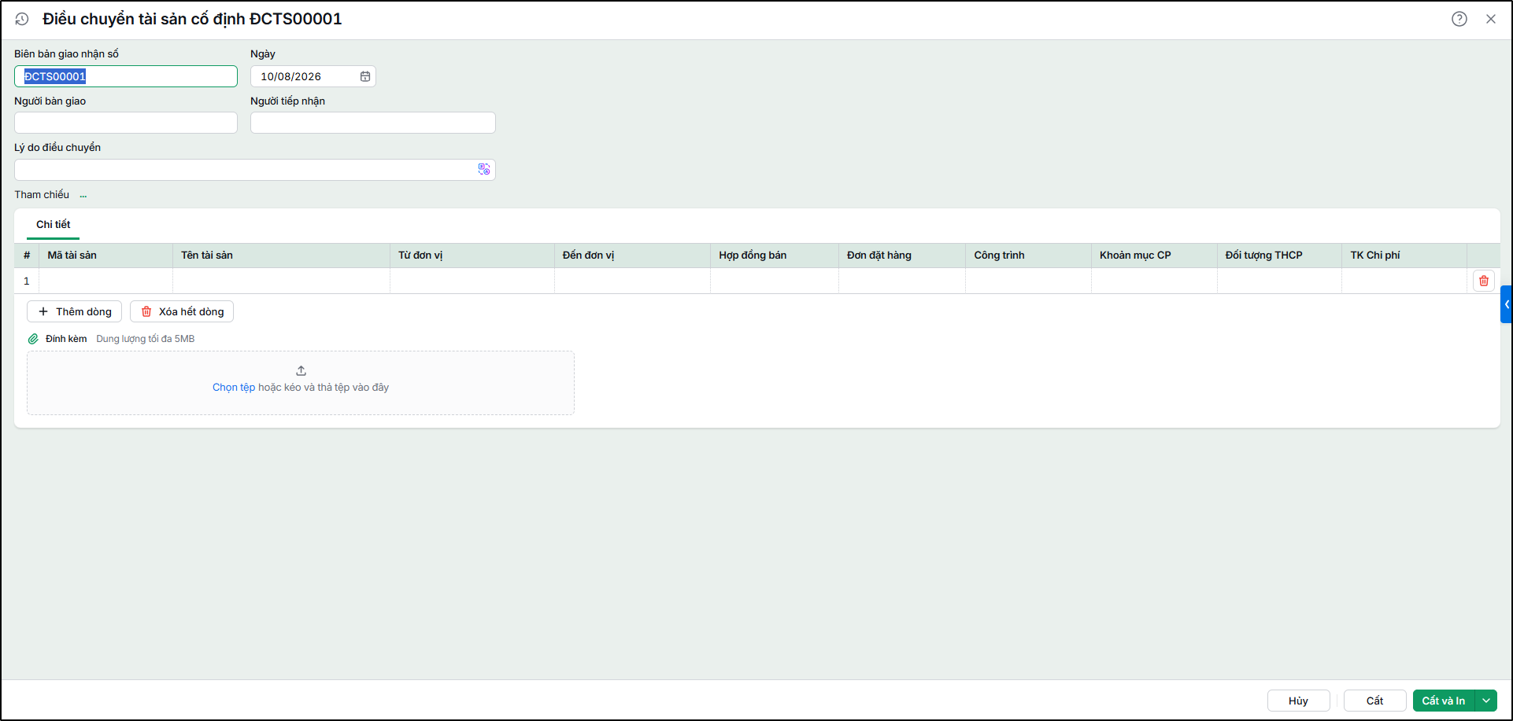Screen dimensions: 1513x721
Task: Click the Chọn tệp link
Action: [234, 387]
